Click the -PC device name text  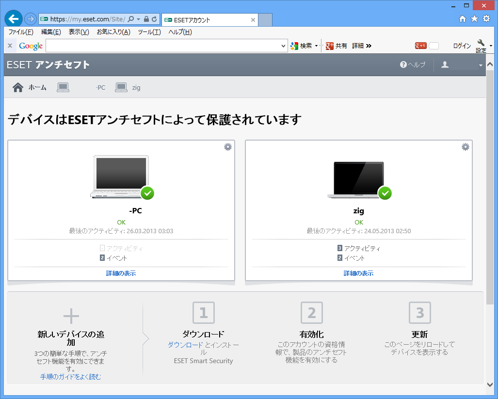135,211
